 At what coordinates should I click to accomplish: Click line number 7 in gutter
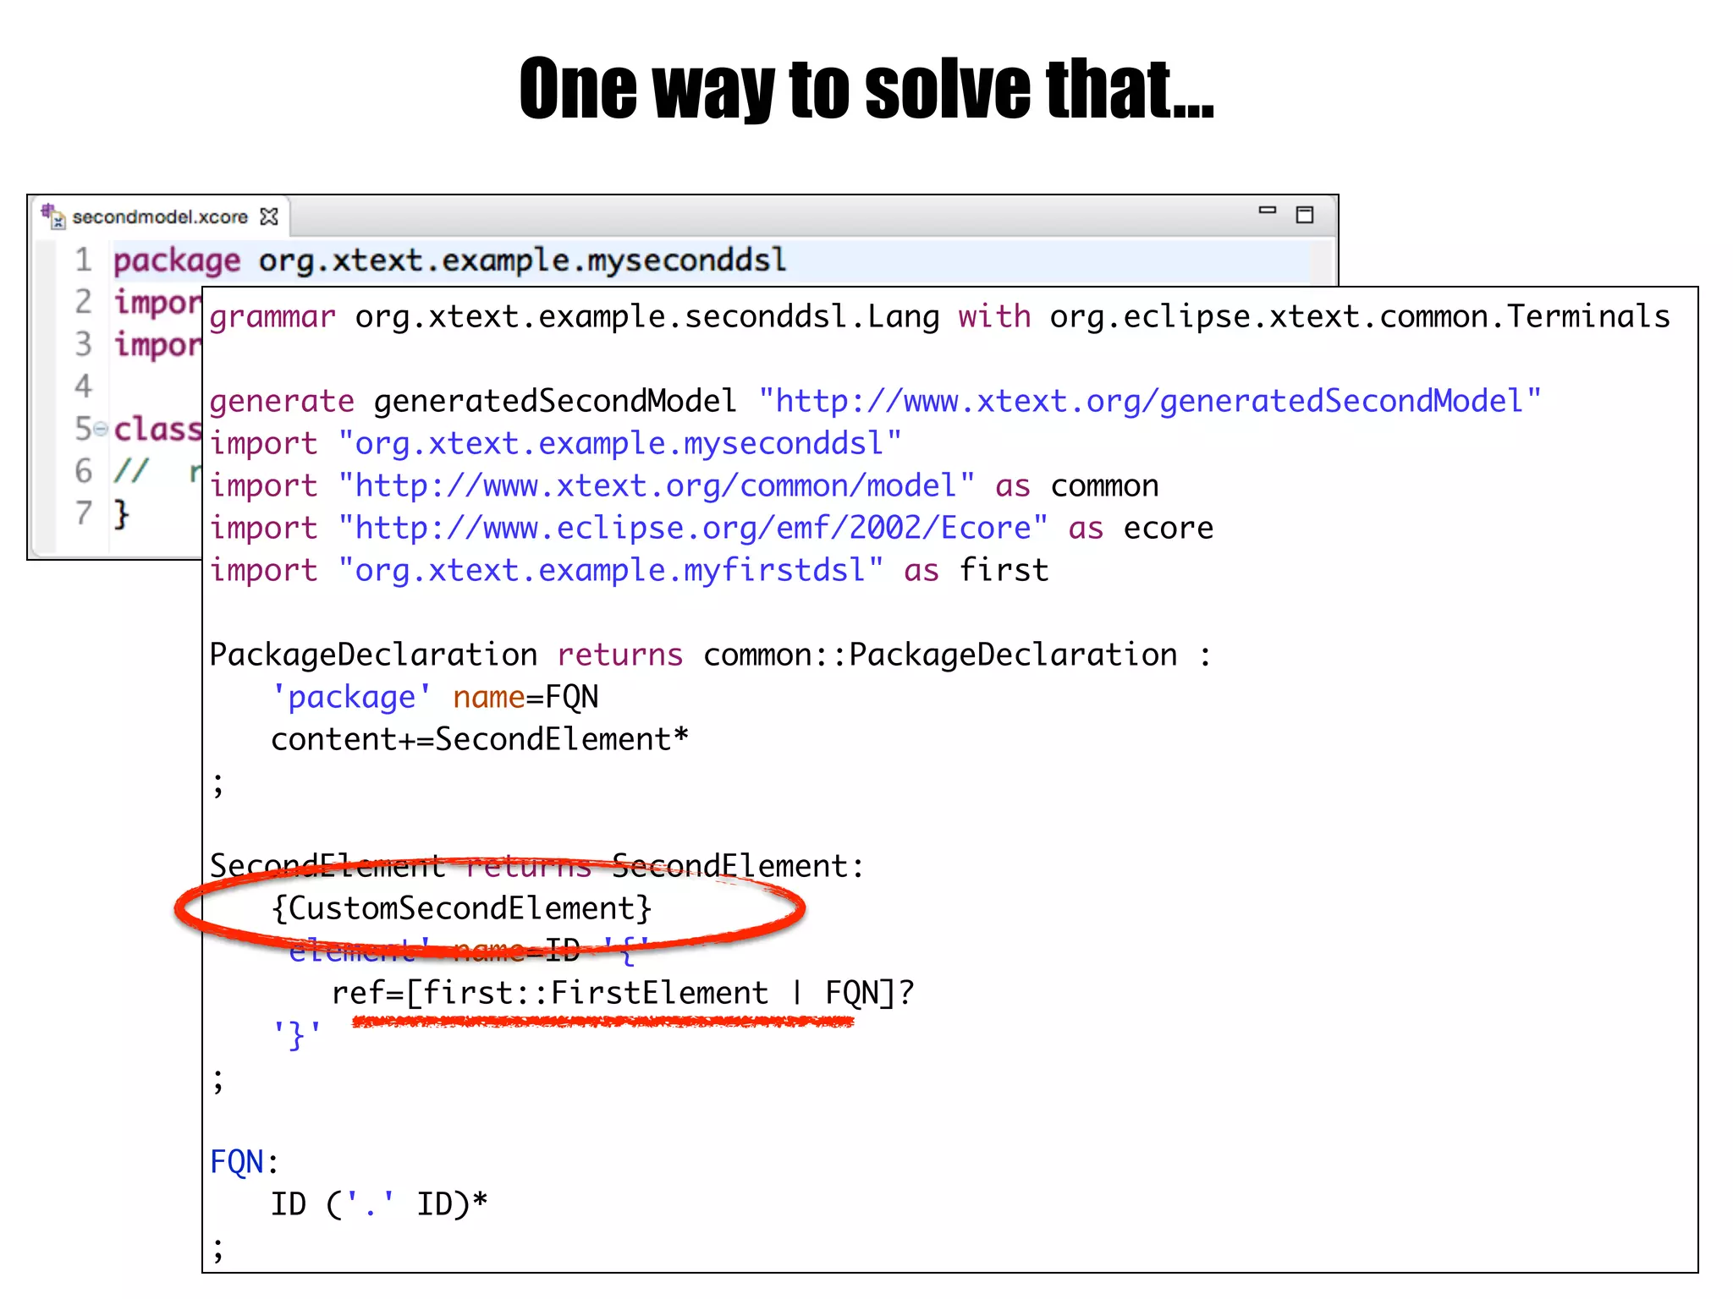[x=83, y=513]
